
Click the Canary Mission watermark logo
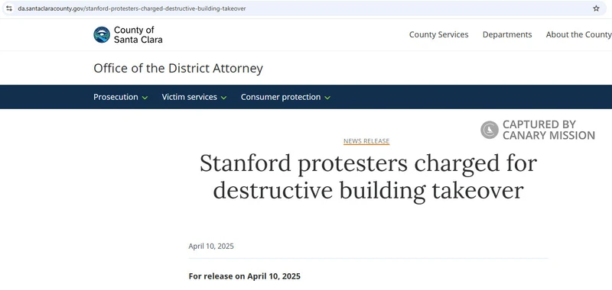pos(490,130)
